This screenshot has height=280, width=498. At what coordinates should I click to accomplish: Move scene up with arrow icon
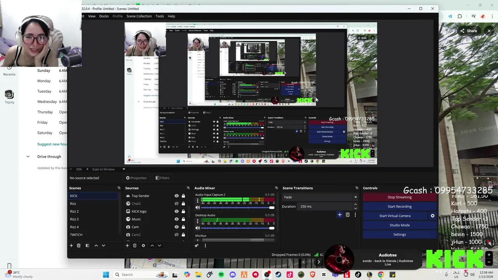click(96, 245)
